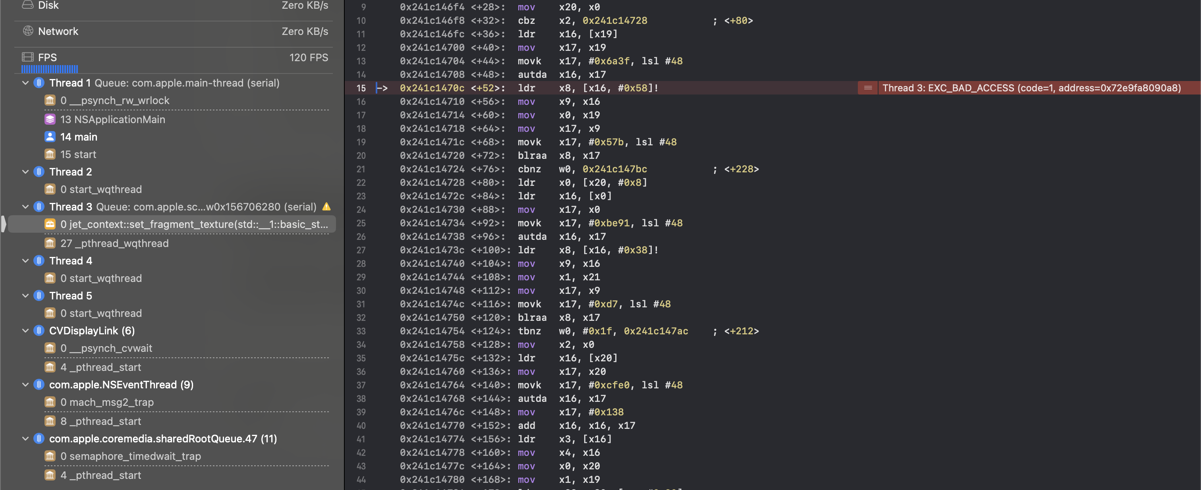Image resolution: width=1201 pixels, height=490 pixels.
Task: Click branch target address 0x241c14728 on line 10
Action: (x=614, y=21)
